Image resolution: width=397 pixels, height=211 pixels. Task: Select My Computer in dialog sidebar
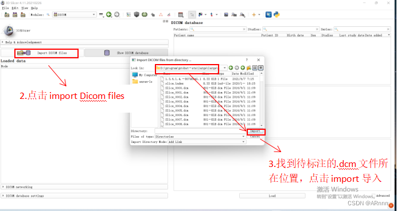[x=145, y=75]
